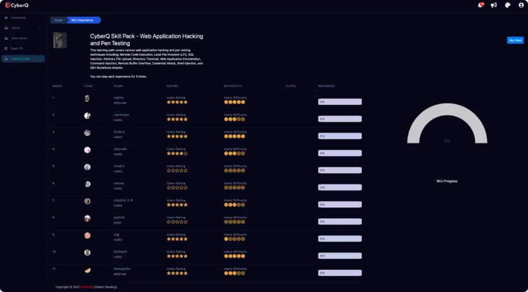
Task: Click the Dashboard sidebar icon
Action: click(6, 18)
